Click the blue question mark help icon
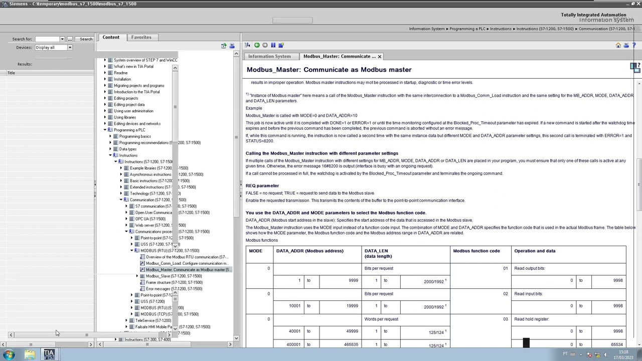 [634, 45]
